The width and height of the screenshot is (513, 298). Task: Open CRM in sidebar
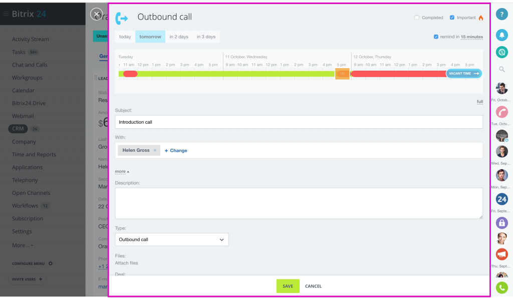tap(18, 129)
